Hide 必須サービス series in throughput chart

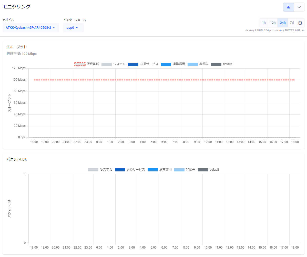pos(143,64)
